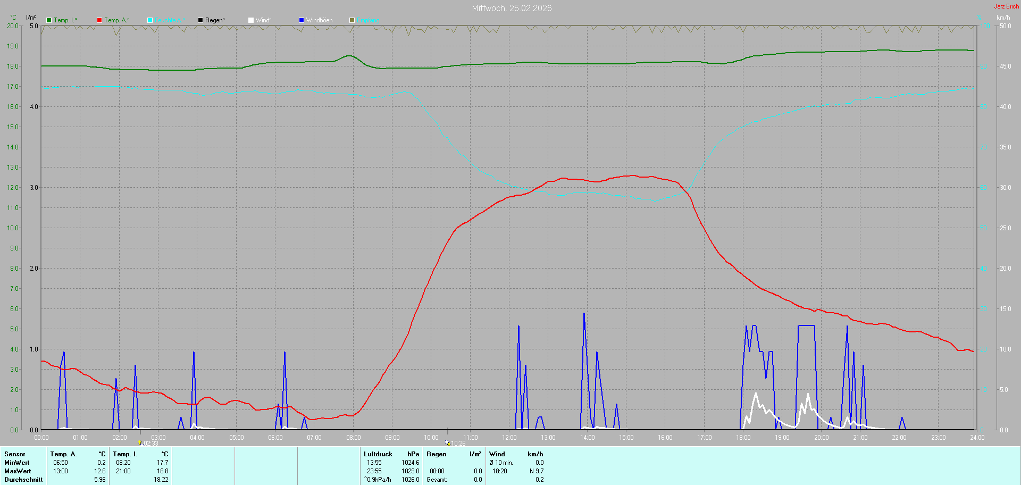Click the 00:00 time axis label under the chart
Screen dimensions: 1021x485
tap(41, 438)
